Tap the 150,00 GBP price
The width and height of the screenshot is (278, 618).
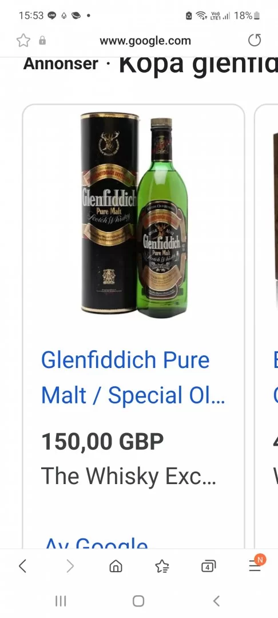[102, 441]
